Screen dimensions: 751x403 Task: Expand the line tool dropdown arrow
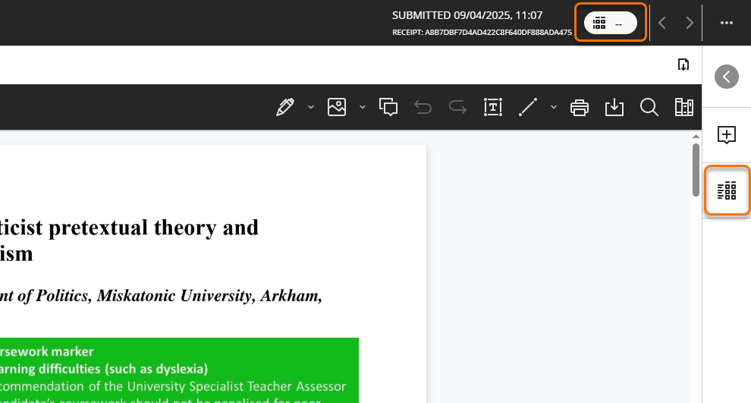click(x=554, y=107)
